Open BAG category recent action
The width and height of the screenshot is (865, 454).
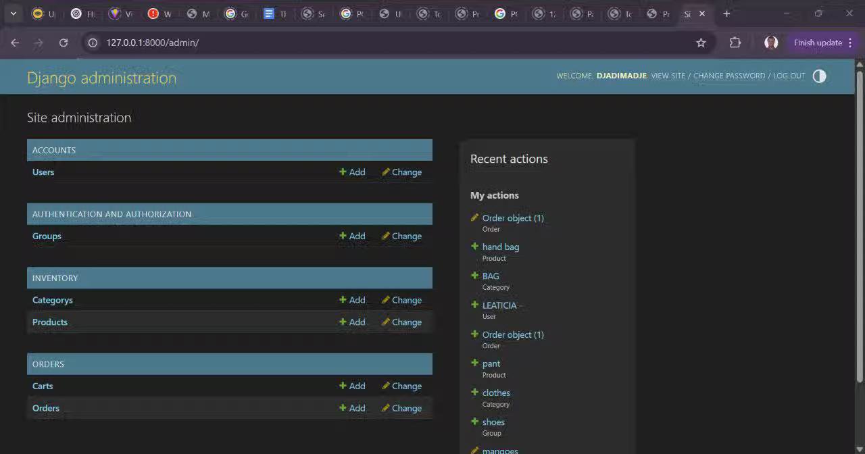[x=491, y=276]
